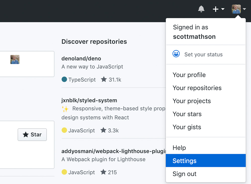The image size is (251, 184).
Task: Click the scottmathson username text
Action: tap(194, 37)
